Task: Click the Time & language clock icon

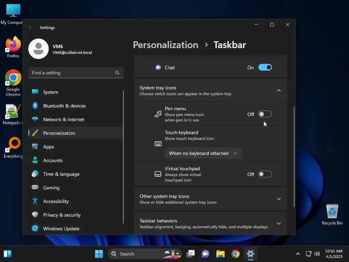Action: coord(35,174)
